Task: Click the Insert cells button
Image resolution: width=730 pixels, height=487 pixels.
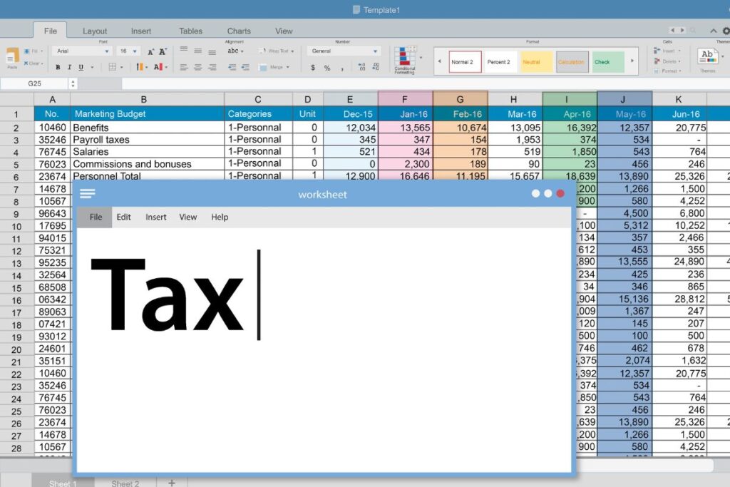Action: [667, 51]
